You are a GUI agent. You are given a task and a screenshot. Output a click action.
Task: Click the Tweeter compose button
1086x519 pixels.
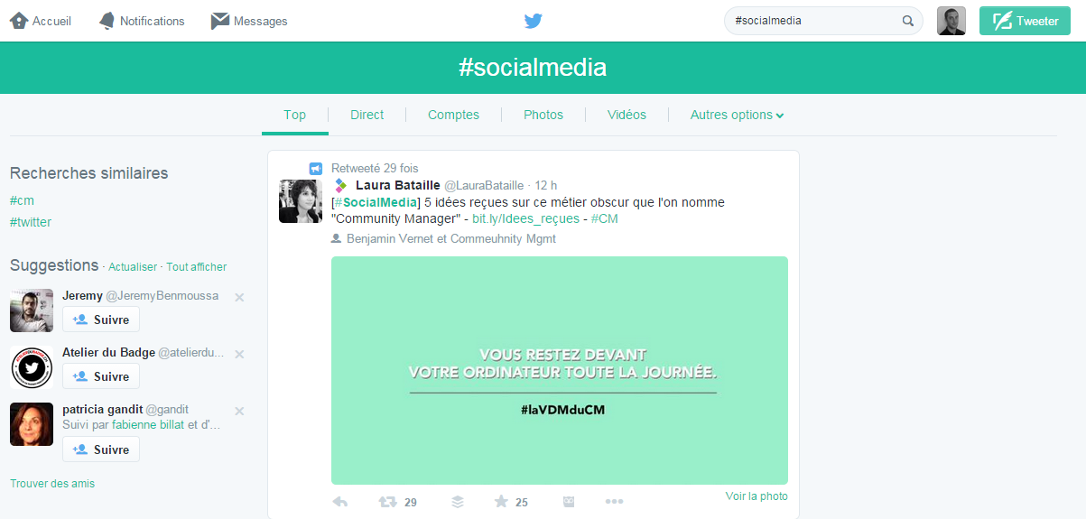pos(1025,21)
